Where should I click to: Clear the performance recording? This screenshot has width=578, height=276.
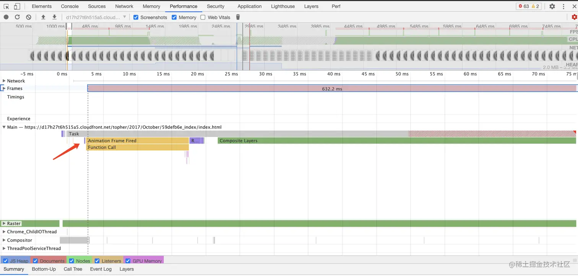(x=29, y=17)
